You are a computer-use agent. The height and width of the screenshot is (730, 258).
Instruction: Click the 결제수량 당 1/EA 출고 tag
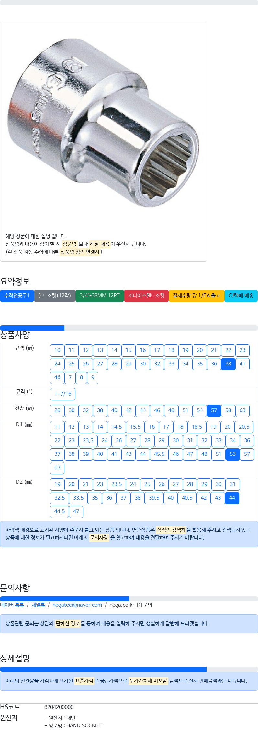click(196, 296)
